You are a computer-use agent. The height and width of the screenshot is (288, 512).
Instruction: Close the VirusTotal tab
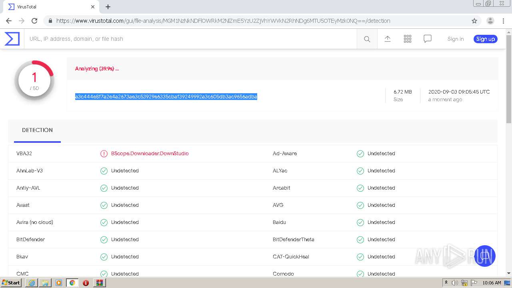coord(93,7)
